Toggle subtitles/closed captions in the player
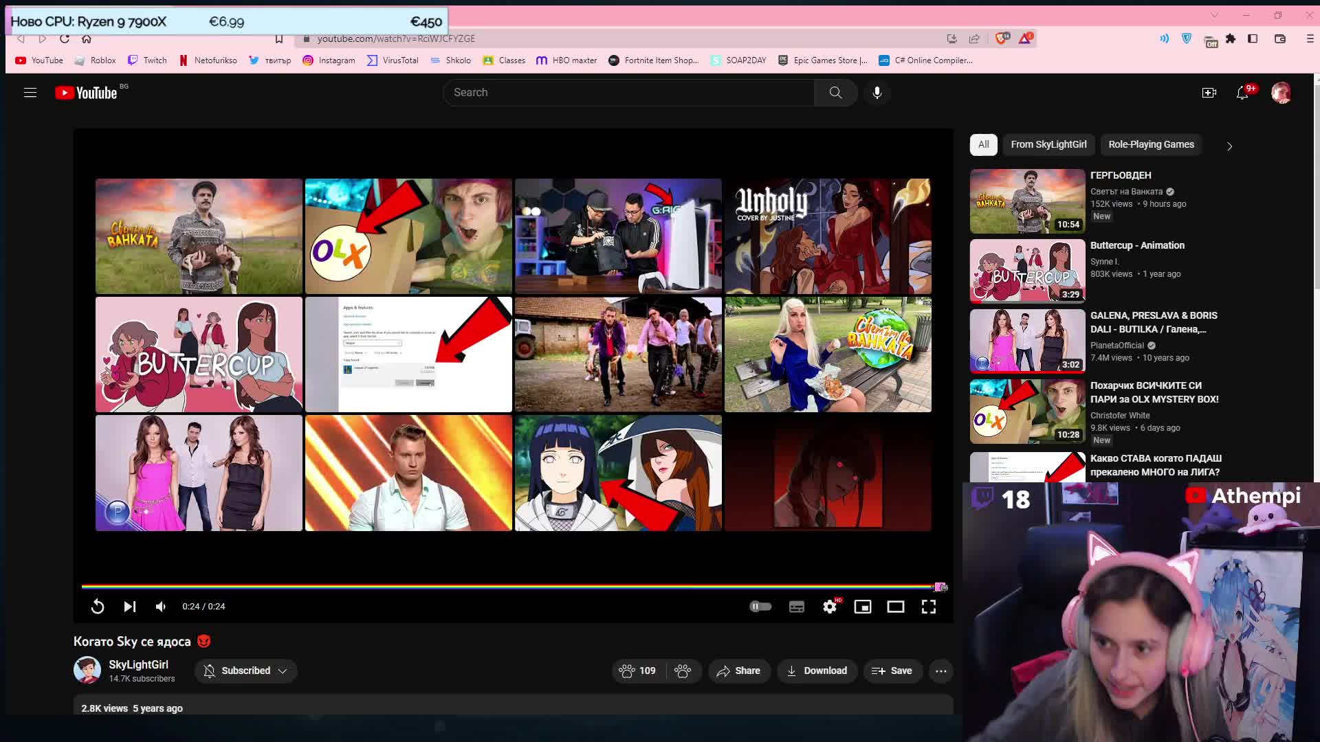 coord(797,607)
